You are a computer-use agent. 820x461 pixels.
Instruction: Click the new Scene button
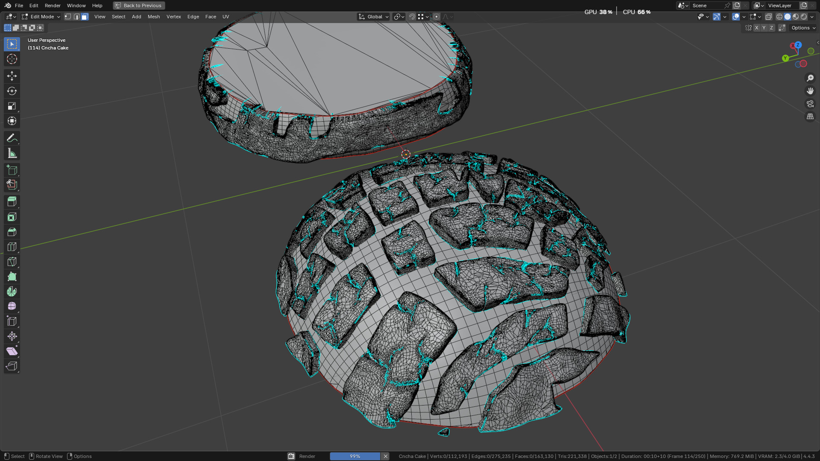737,6
